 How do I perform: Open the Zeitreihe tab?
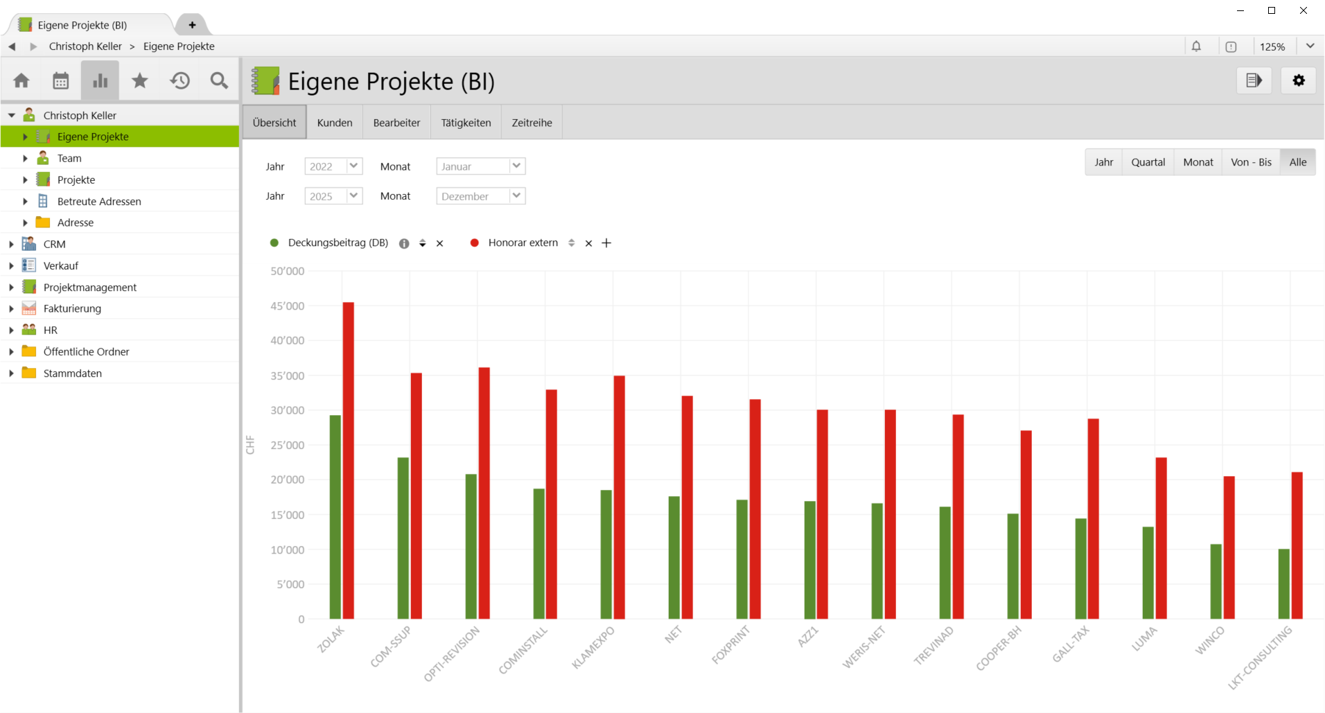coord(532,122)
